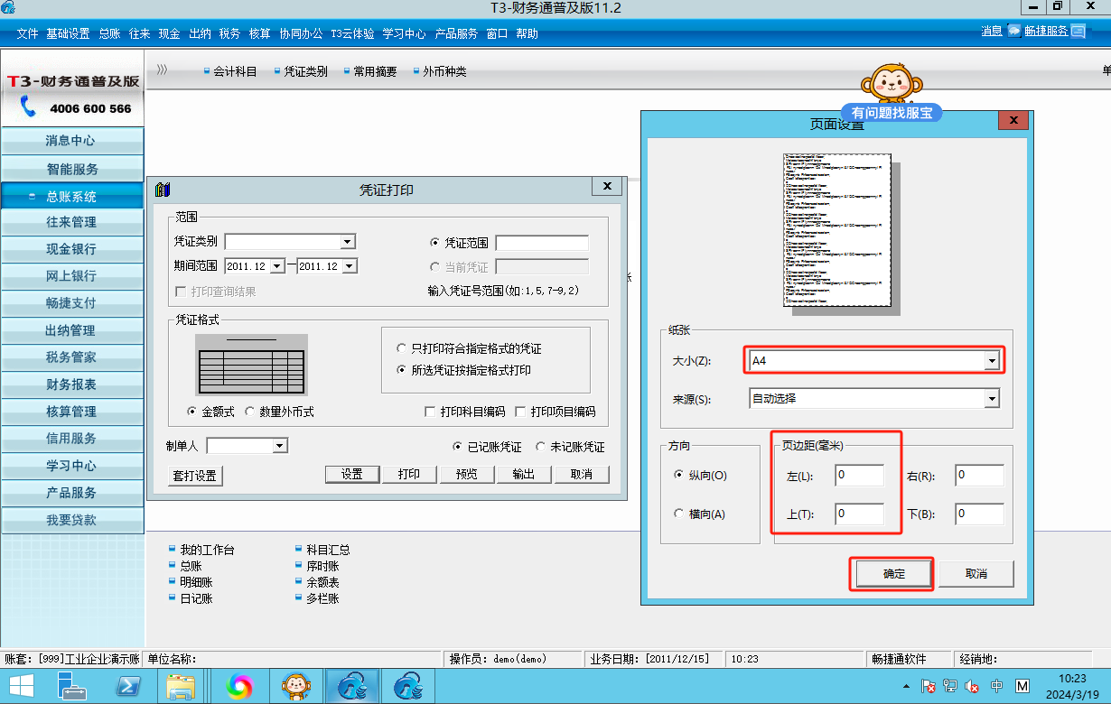Screen dimensions: 1111x704
Task: Open the end period 2011.12 dropdown
Action: point(350,266)
